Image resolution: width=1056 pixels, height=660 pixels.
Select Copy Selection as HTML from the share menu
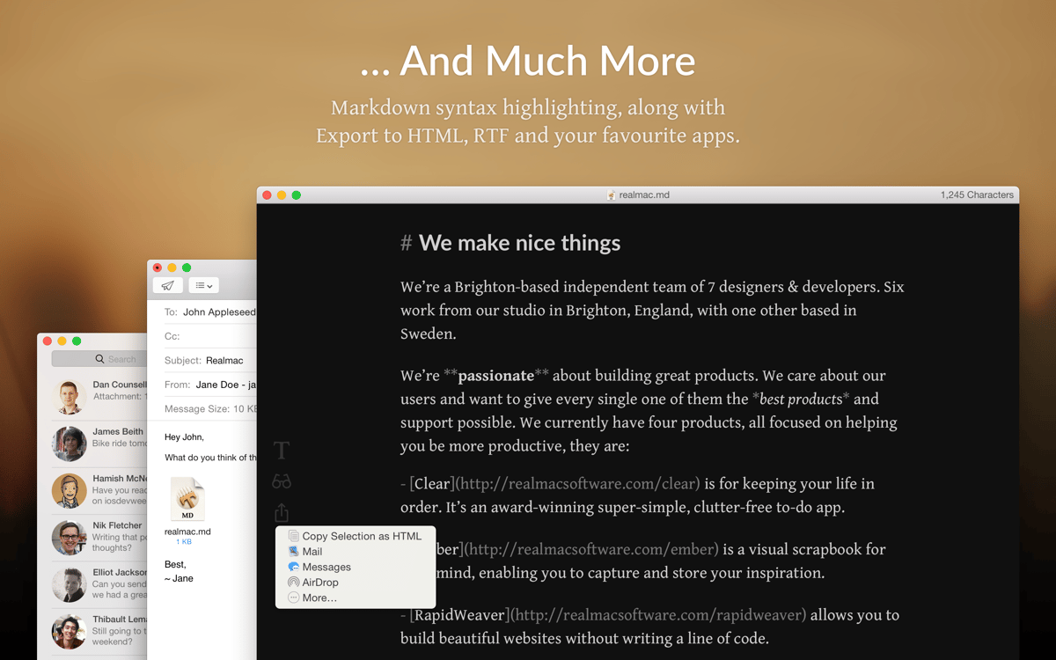[362, 536]
